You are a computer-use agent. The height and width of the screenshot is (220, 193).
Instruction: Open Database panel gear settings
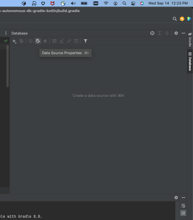click(176, 33)
